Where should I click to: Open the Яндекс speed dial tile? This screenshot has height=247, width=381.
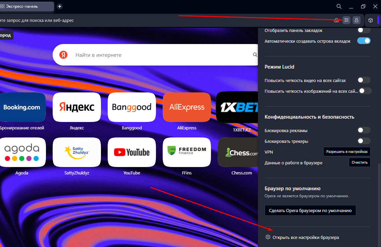[77, 107]
